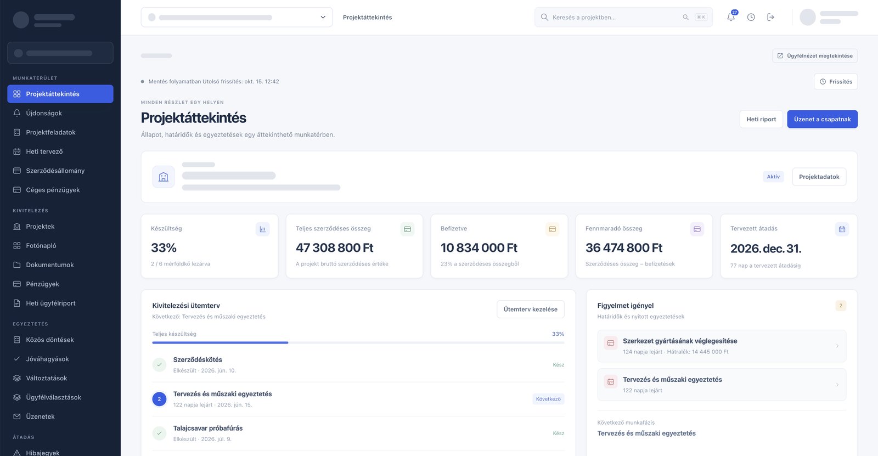878x456 pixels.
Task: Click the Frissítés button
Action: [x=836, y=82]
